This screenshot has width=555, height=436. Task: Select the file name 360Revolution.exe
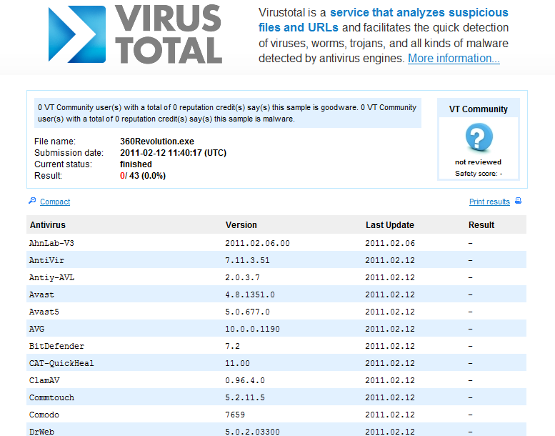pos(157,142)
